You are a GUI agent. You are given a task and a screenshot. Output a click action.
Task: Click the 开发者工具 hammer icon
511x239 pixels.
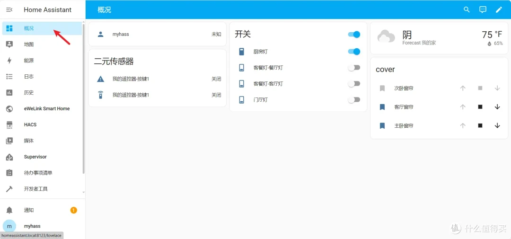click(9, 189)
